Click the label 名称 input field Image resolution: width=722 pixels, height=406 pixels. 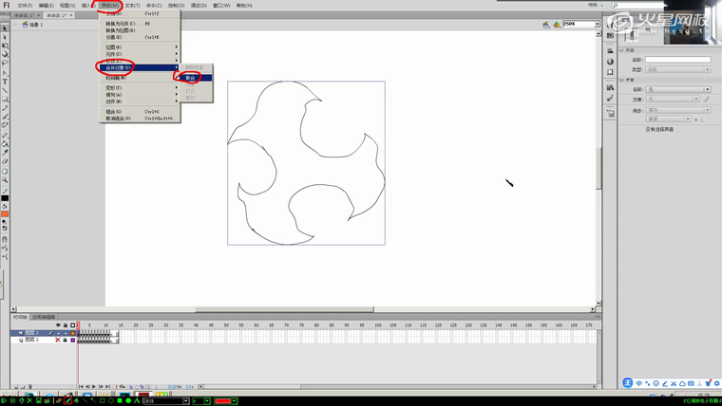[677, 60]
